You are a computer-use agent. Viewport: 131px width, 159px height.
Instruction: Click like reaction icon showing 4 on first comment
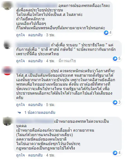[106, 33]
